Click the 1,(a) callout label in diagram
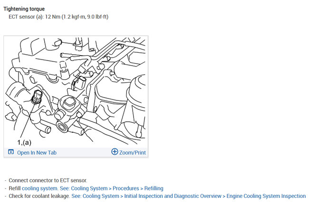This screenshot has width=309, height=207. click(x=24, y=142)
